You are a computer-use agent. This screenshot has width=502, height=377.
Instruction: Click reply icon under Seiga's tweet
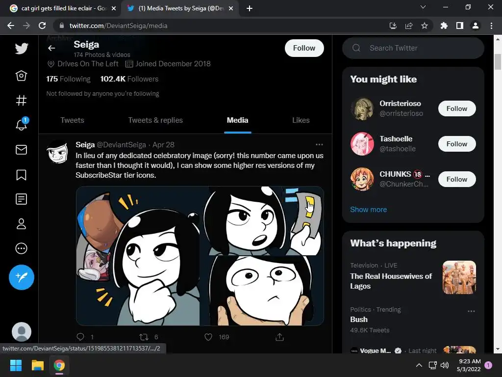pyautogui.click(x=80, y=337)
